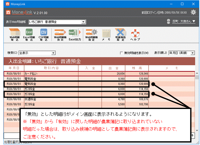Click the 4,780 withdrawal amount cell
The height and width of the screenshot is (145, 200).
pyautogui.click(x=113, y=99)
